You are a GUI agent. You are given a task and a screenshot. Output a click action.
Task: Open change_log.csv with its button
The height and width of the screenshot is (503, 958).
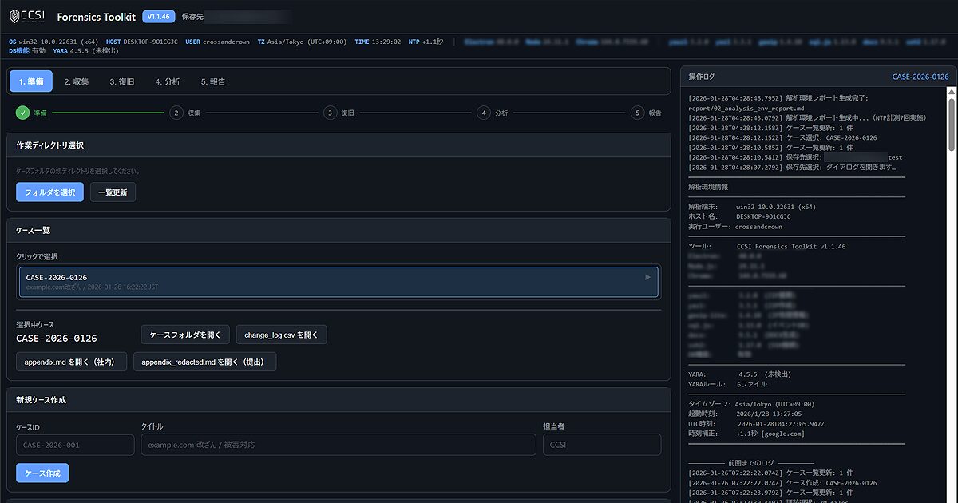pyautogui.click(x=281, y=335)
